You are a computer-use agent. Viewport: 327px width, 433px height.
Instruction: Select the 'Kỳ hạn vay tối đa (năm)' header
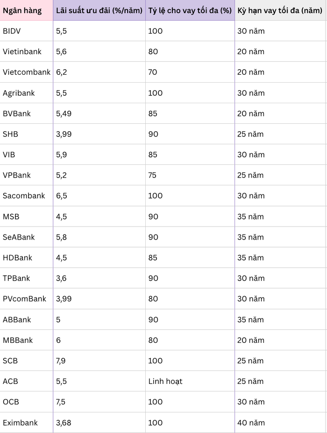coord(279,10)
